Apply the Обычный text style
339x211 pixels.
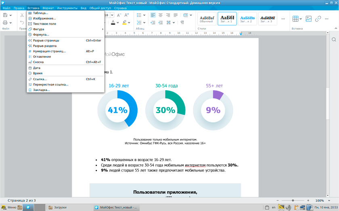coord(206,19)
